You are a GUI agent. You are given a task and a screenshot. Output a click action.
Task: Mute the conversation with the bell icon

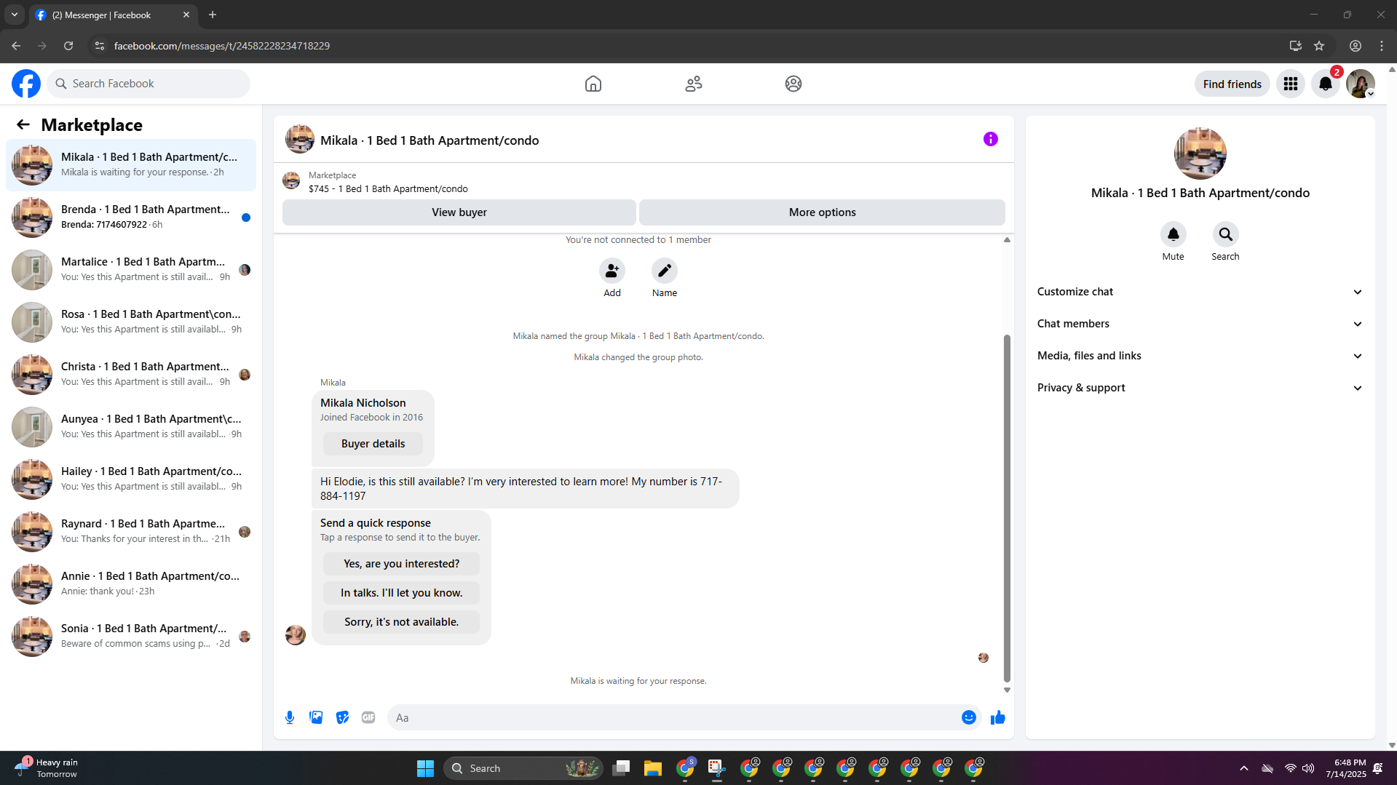(x=1173, y=234)
